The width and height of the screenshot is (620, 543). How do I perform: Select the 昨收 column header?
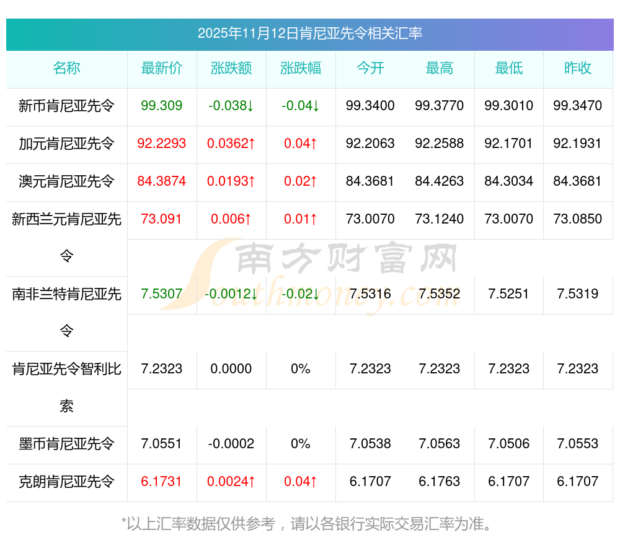coord(578,68)
